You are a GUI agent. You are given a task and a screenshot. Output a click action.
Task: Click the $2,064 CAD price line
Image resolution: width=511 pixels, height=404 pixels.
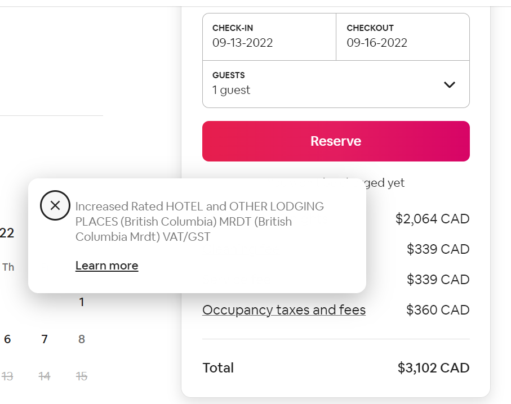pos(432,218)
